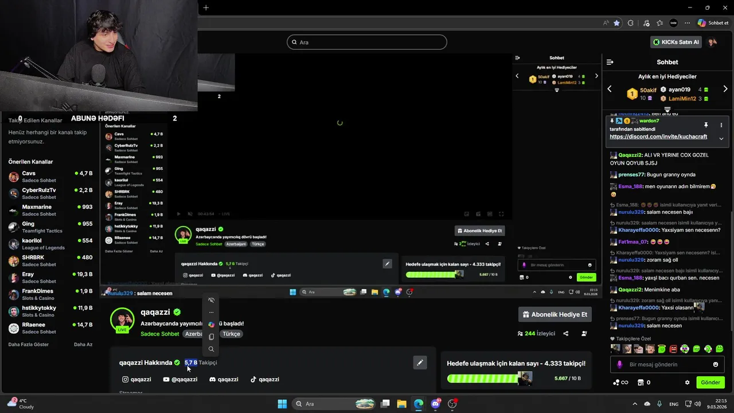Edit the channel about section pencil
The width and height of the screenshot is (734, 413).
coord(420,363)
